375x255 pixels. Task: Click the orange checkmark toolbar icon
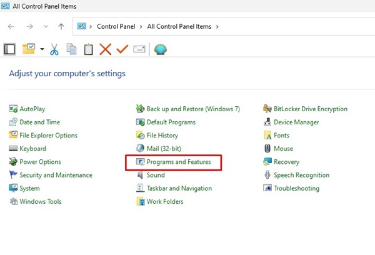pos(122,49)
